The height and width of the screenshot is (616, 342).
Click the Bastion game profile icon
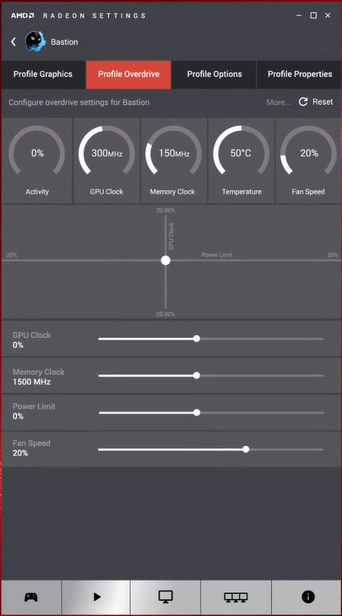tap(35, 41)
